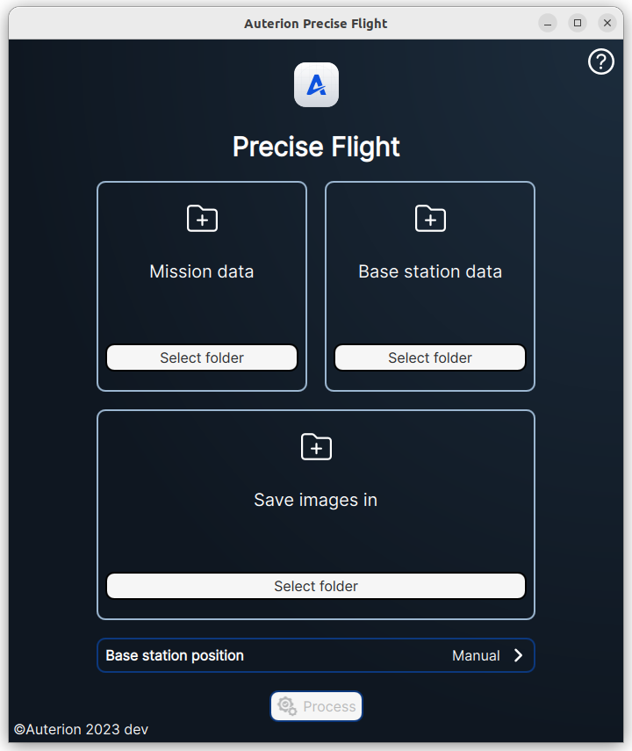Choose folder under Save images in
The height and width of the screenshot is (751, 632).
[316, 586]
